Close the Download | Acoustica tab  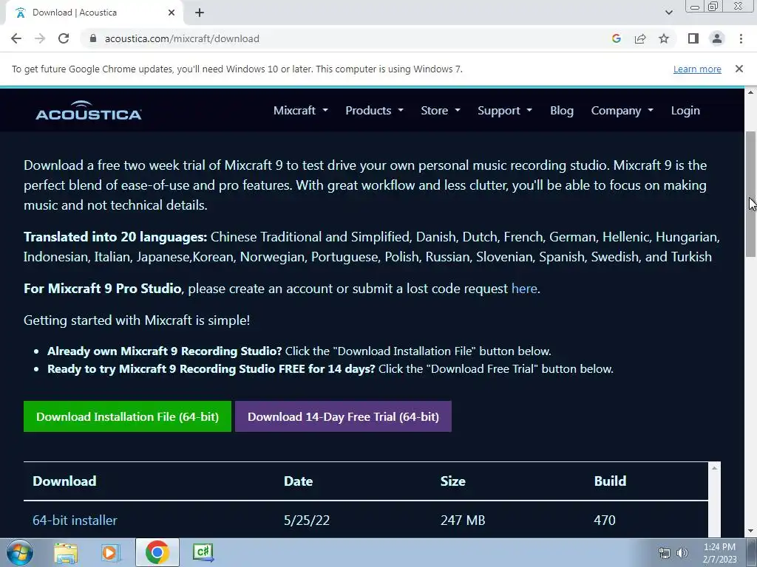tap(172, 13)
